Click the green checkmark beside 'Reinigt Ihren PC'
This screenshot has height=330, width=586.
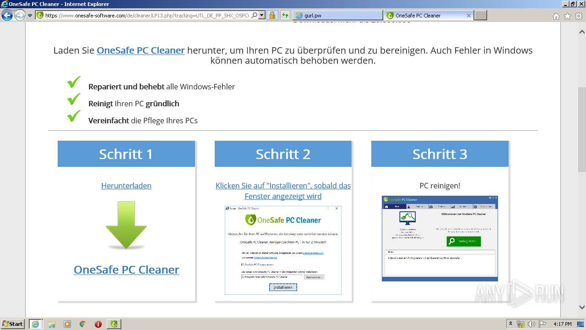click(74, 99)
